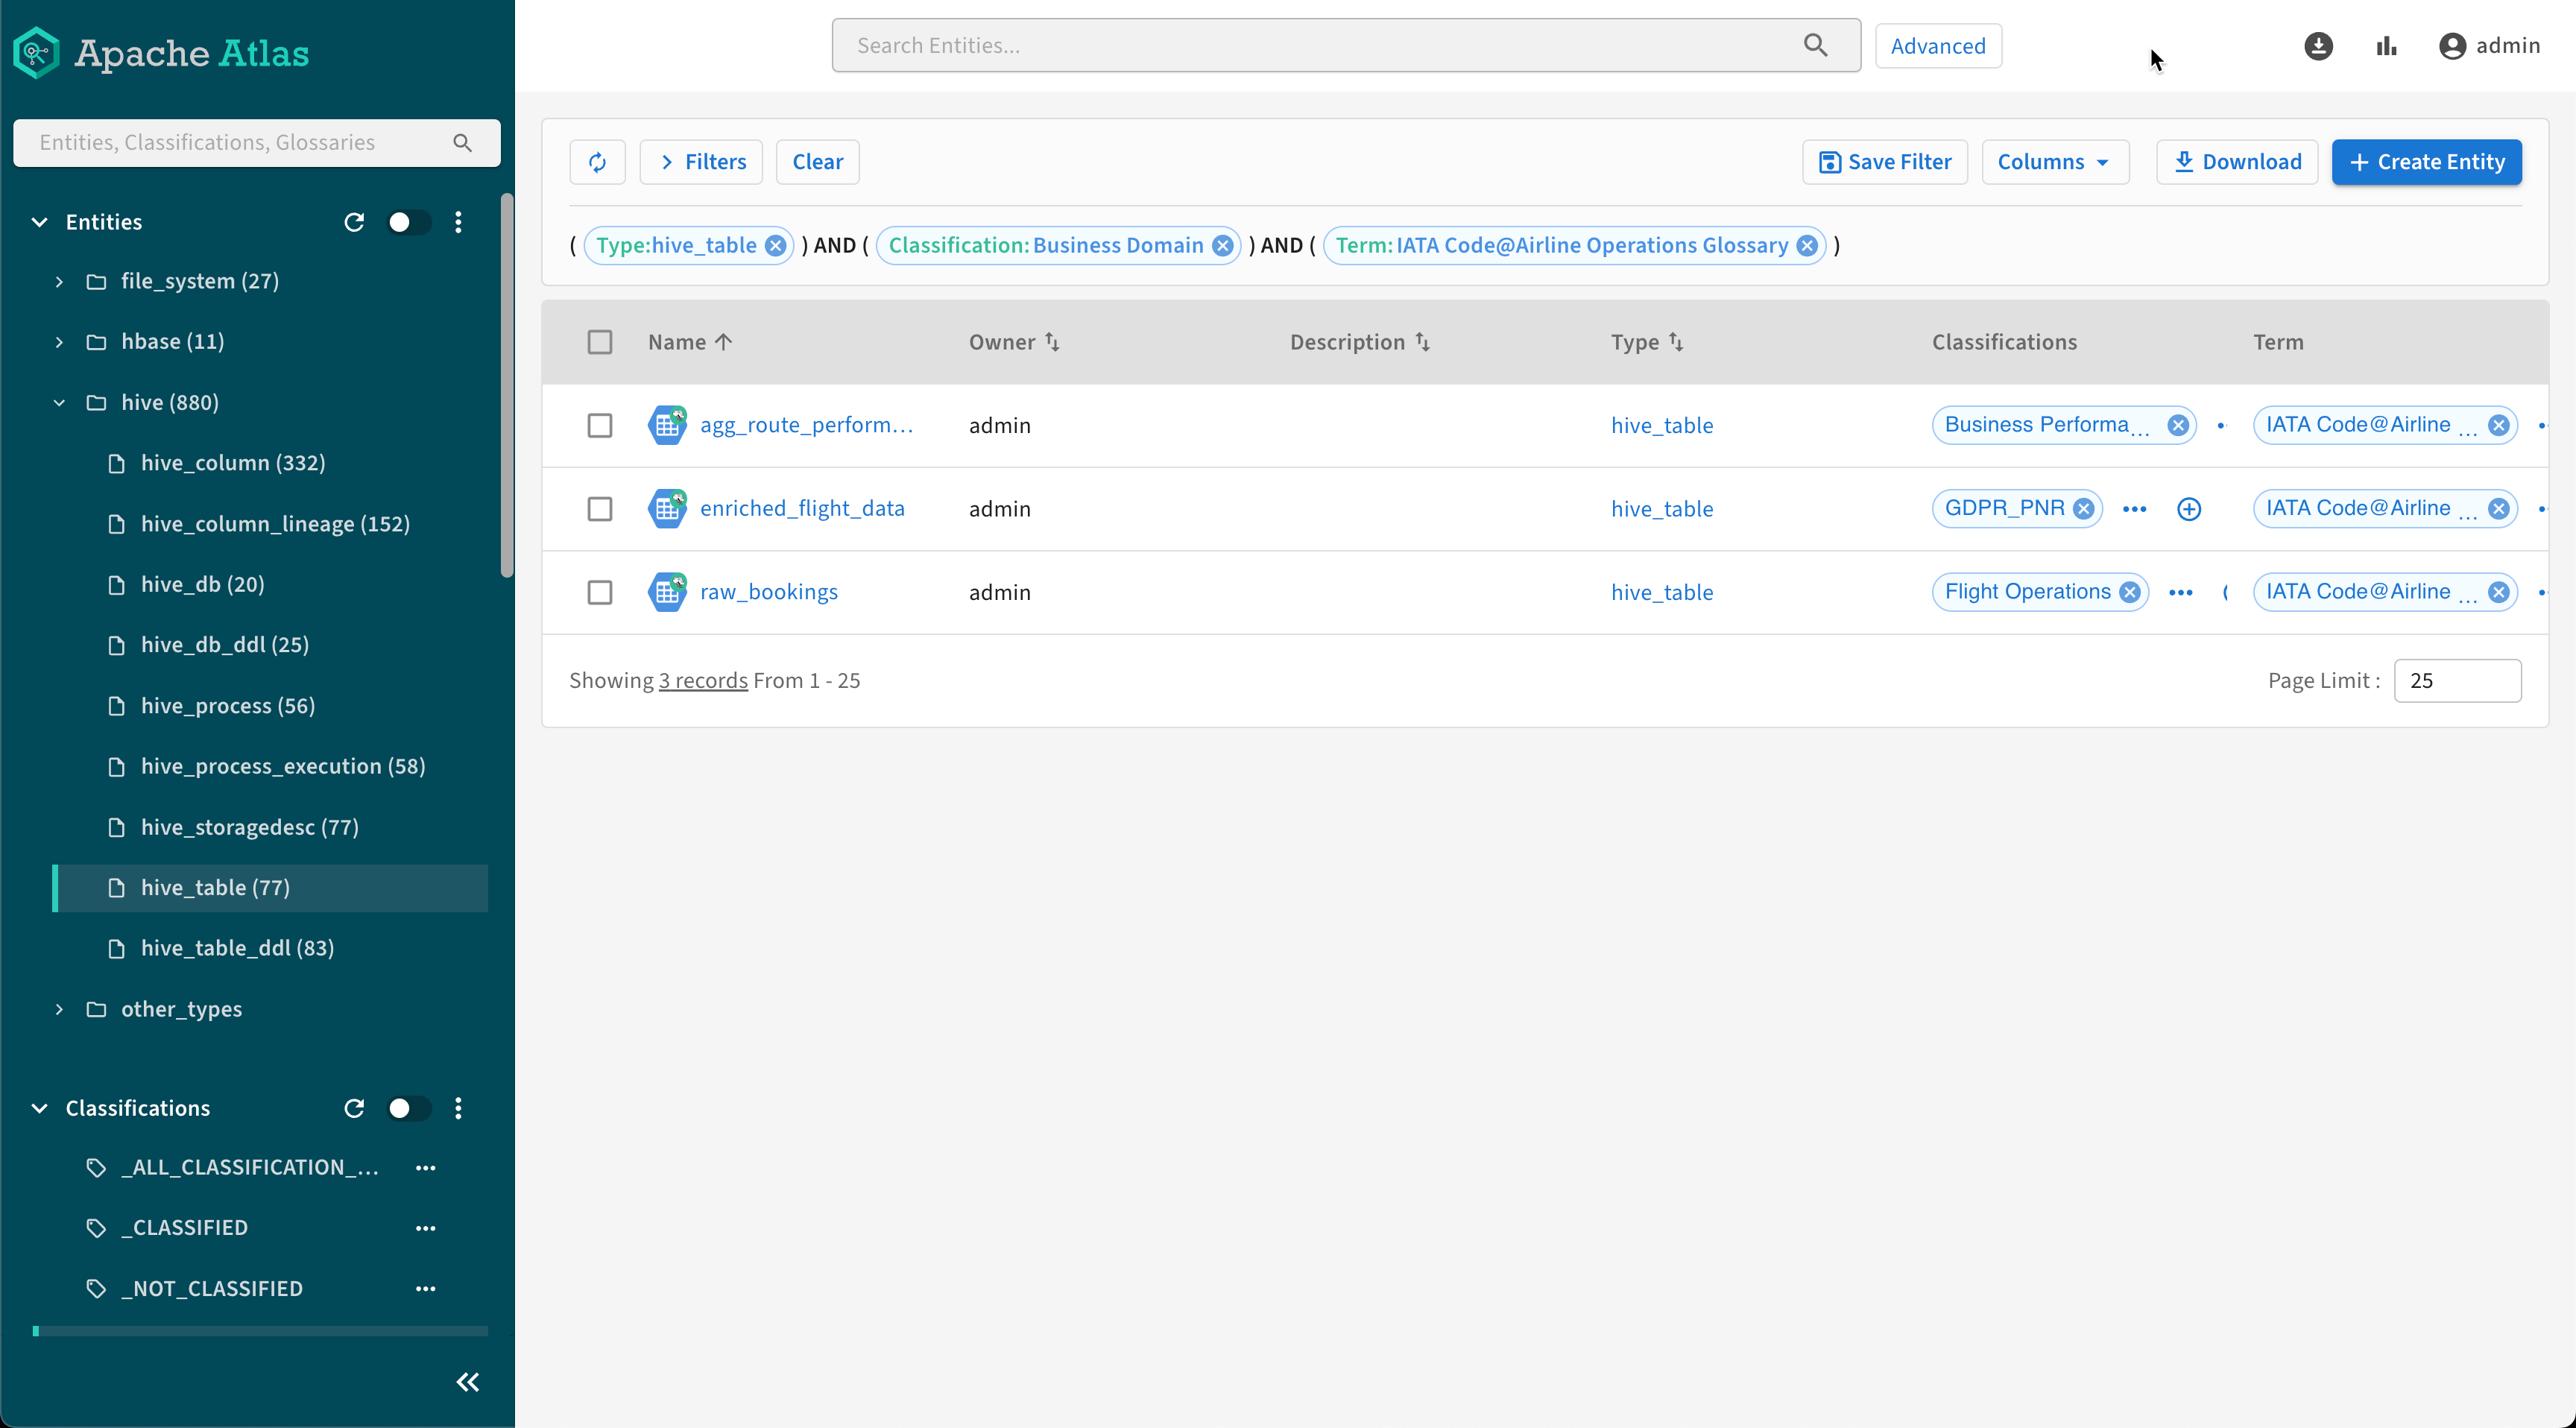
Task: Collapse the hive folder
Action: 59,402
